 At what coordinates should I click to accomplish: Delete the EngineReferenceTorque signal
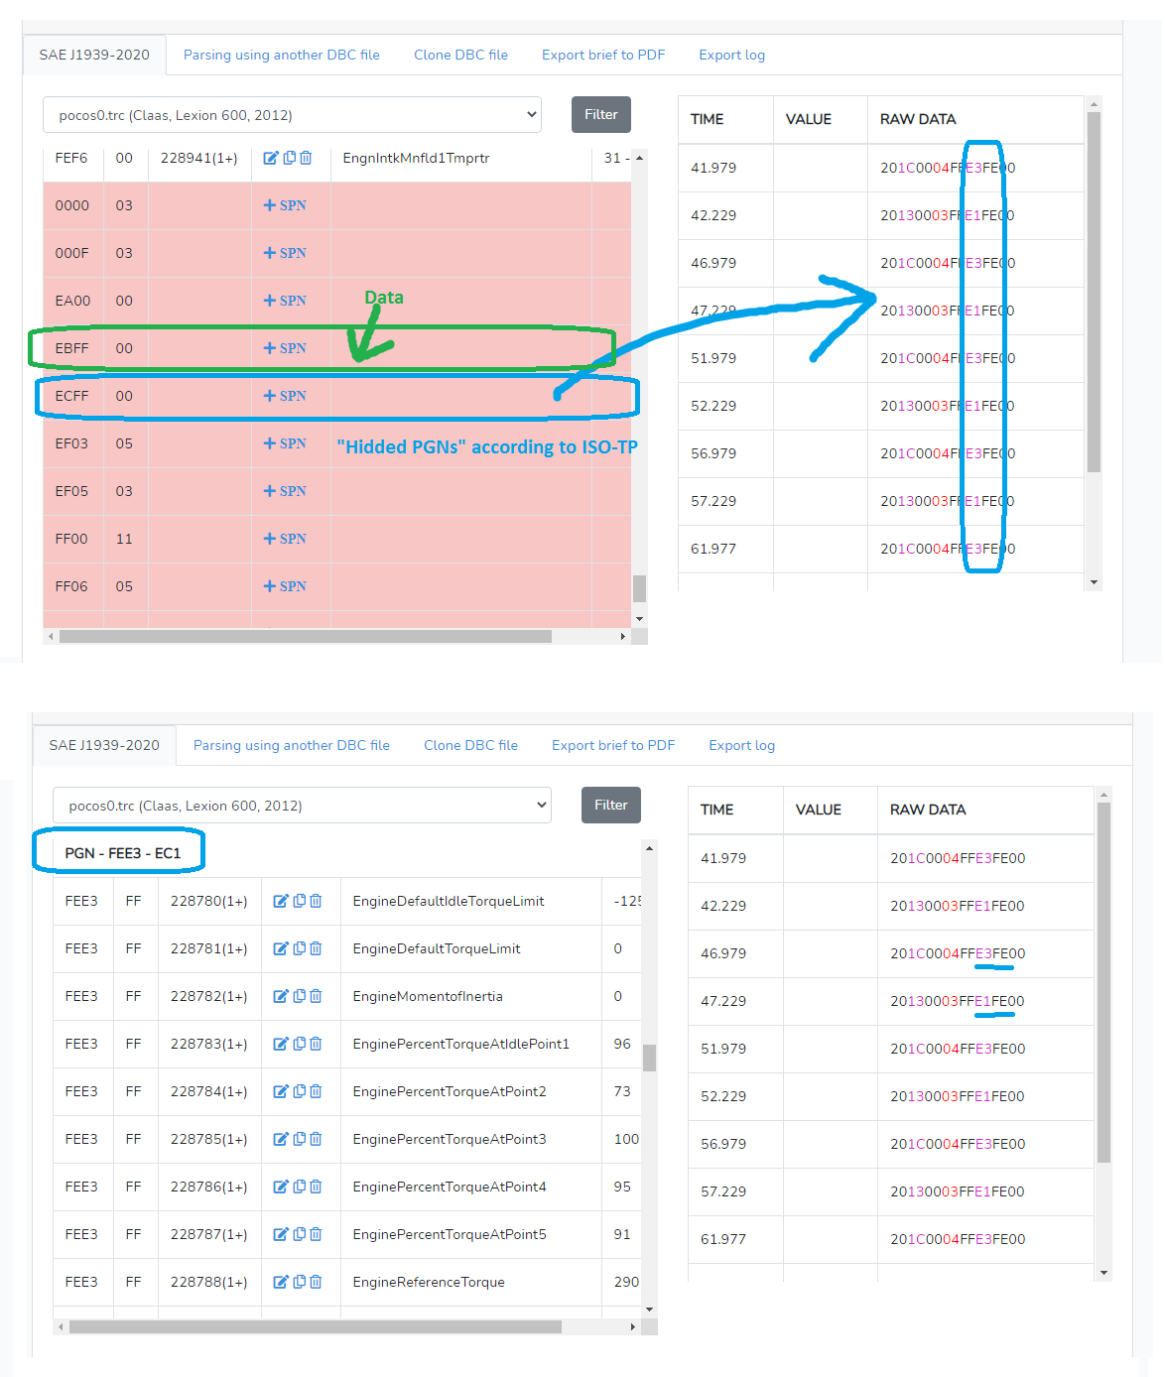pos(316,1282)
